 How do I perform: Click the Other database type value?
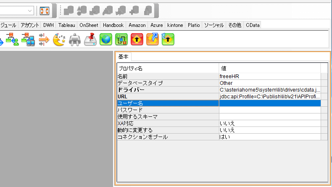click(x=270, y=83)
